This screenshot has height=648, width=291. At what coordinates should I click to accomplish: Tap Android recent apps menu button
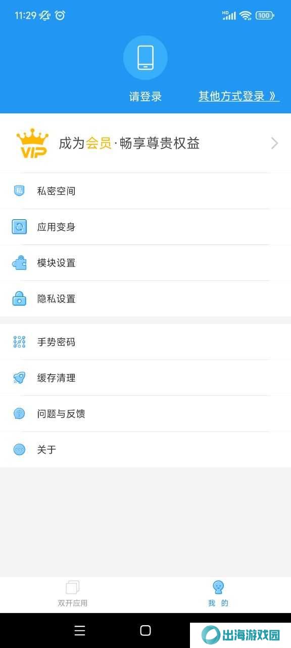click(80, 630)
